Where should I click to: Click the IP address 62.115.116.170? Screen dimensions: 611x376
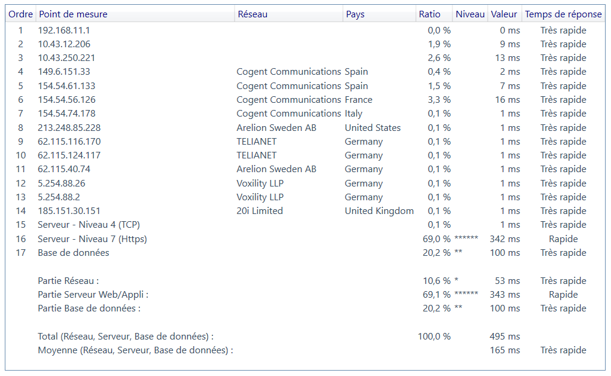(x=69, y=142)
